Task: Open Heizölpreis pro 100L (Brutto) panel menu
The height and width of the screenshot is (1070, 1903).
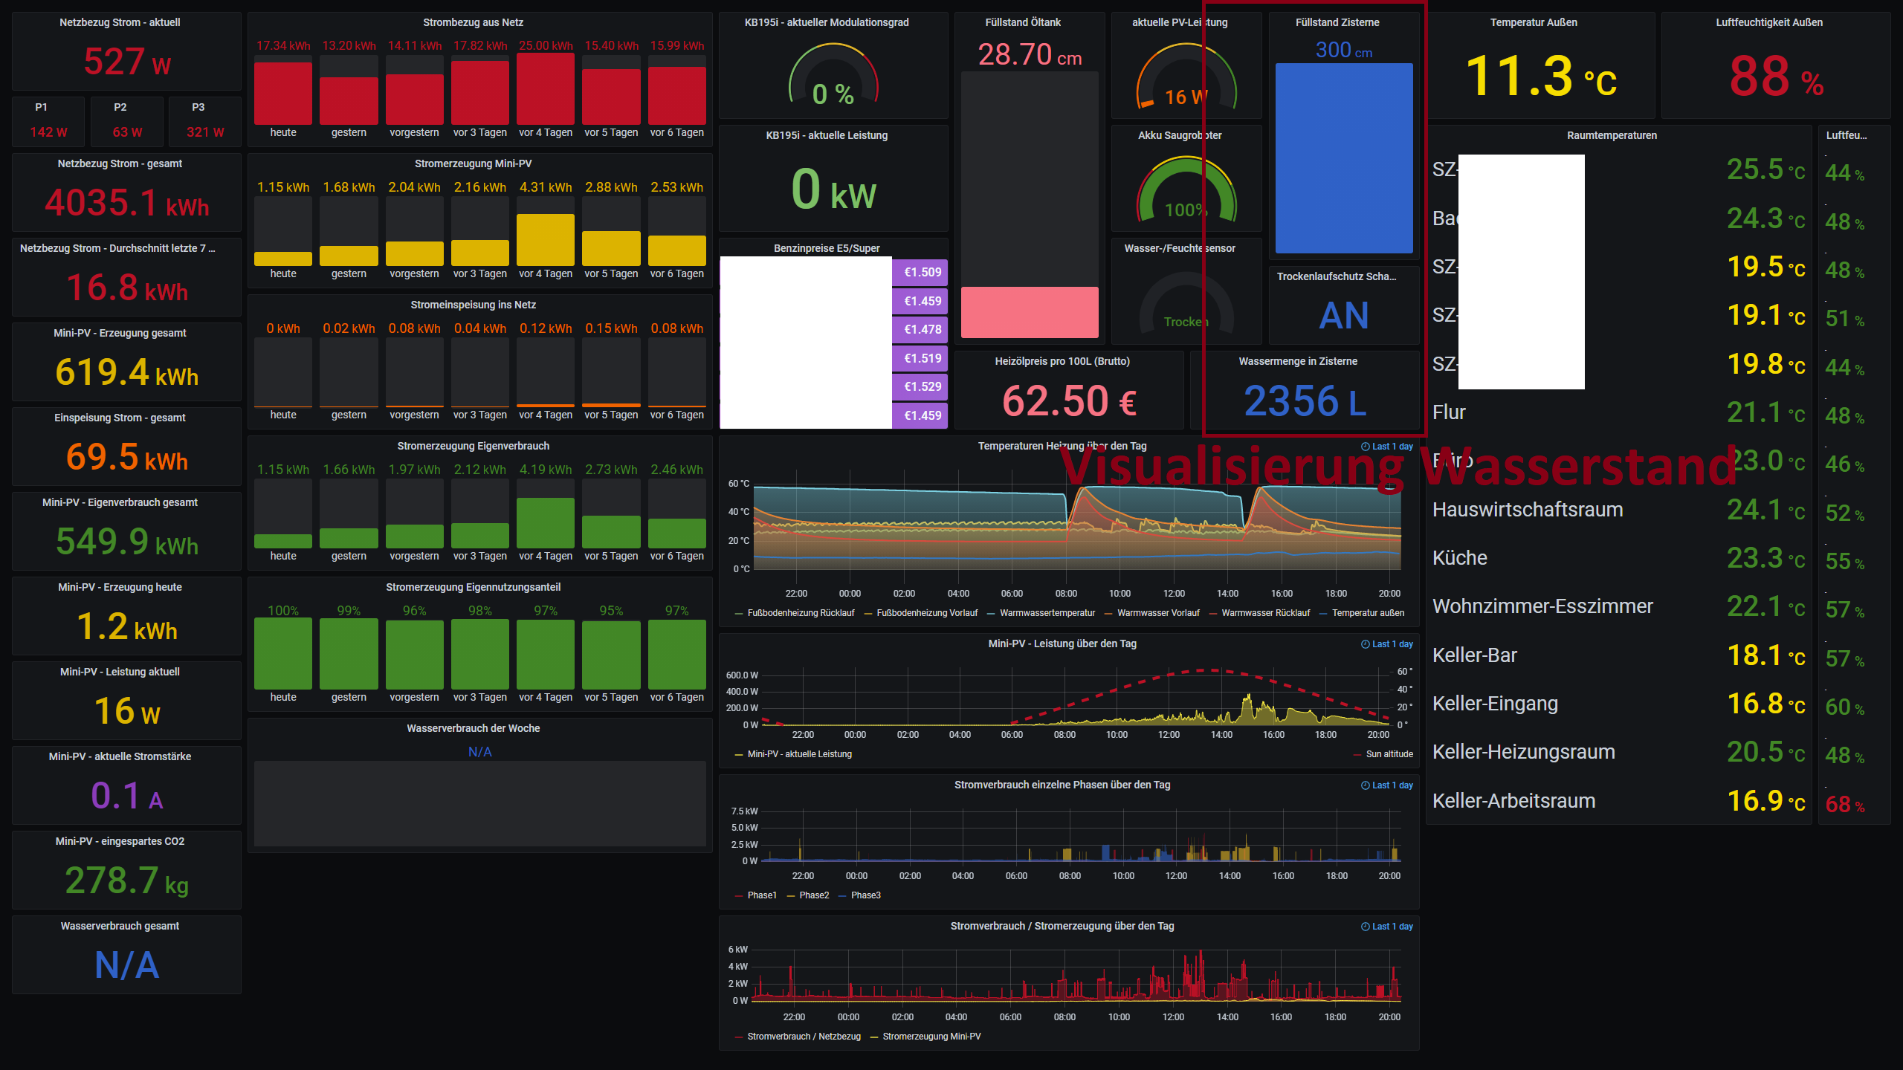Action: pos(1062,362)
